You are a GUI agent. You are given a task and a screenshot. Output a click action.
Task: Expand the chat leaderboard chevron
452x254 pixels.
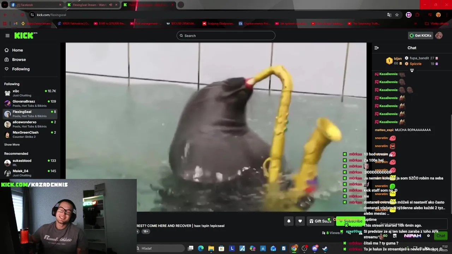(412, 71)
